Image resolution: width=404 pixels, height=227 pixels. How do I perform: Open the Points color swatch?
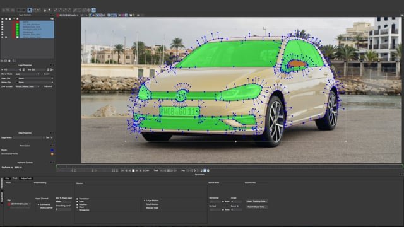[52, 150]
